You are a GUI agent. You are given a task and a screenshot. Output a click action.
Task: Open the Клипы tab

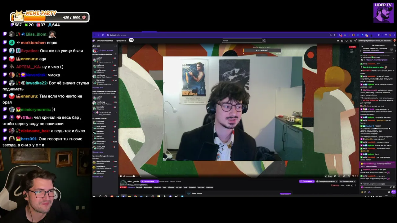[178, 181]
